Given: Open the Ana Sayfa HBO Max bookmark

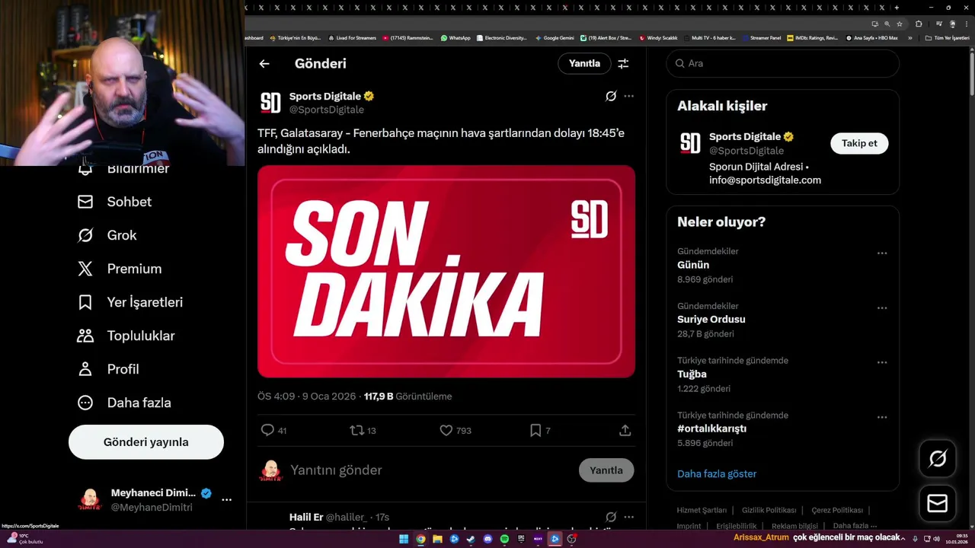Looking at the screenshot, I should click(872, 37).
